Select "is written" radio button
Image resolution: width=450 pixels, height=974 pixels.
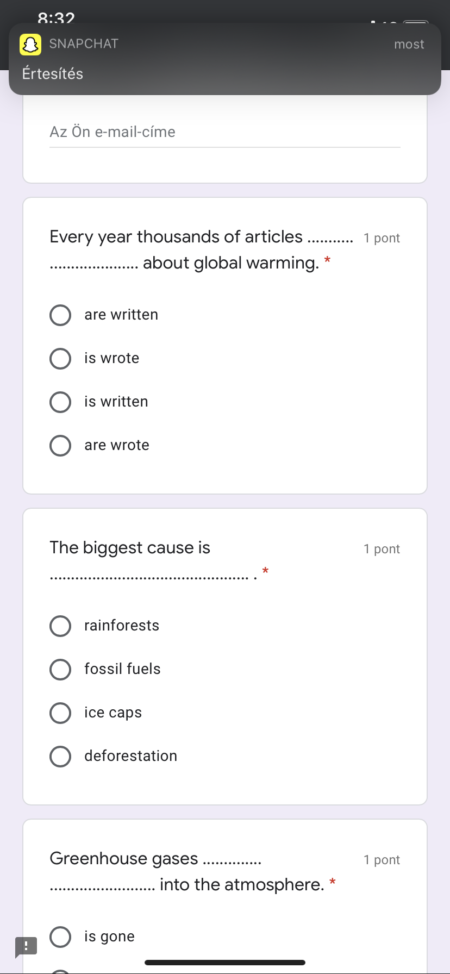point(60,402)
